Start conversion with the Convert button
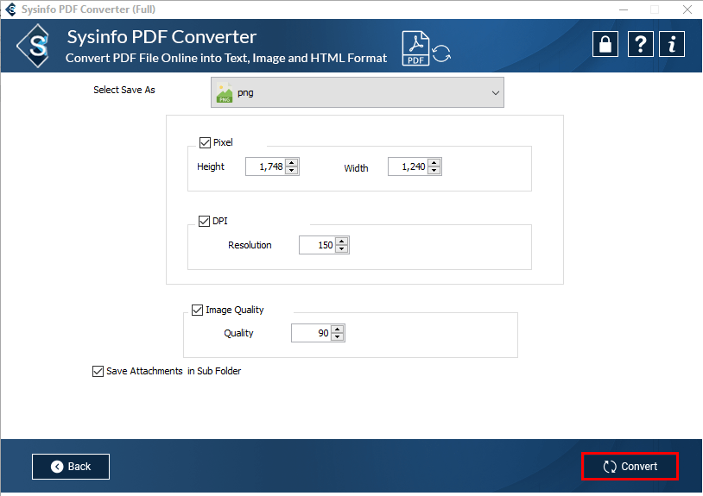This screenshot has height=496, width=703. pos(630,467)
